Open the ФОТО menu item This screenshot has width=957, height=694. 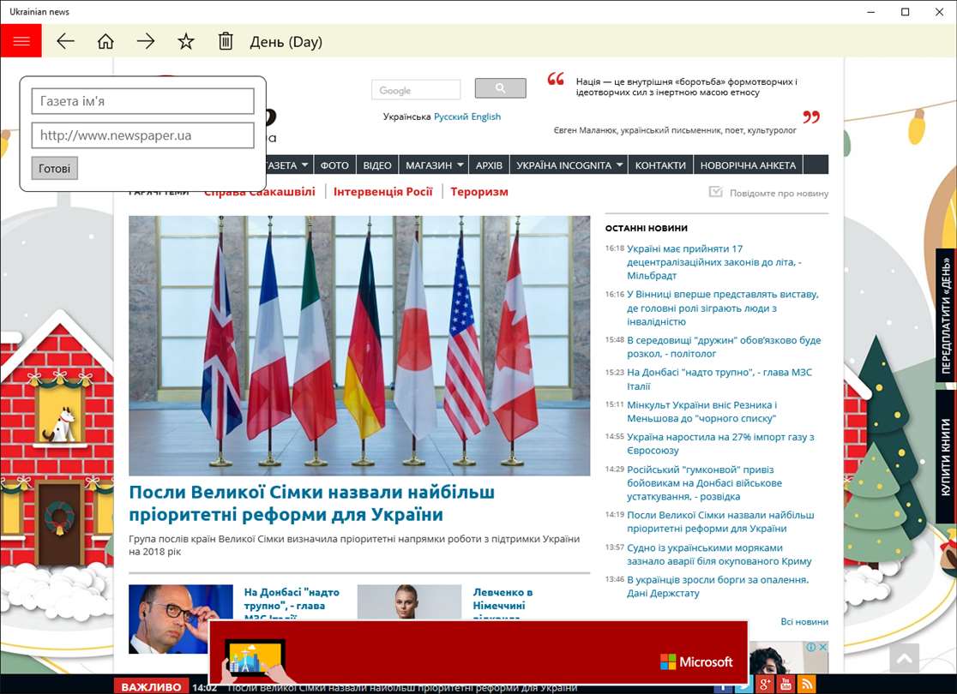(334, 165)
